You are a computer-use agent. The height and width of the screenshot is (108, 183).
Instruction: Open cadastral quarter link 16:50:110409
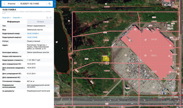32,37
